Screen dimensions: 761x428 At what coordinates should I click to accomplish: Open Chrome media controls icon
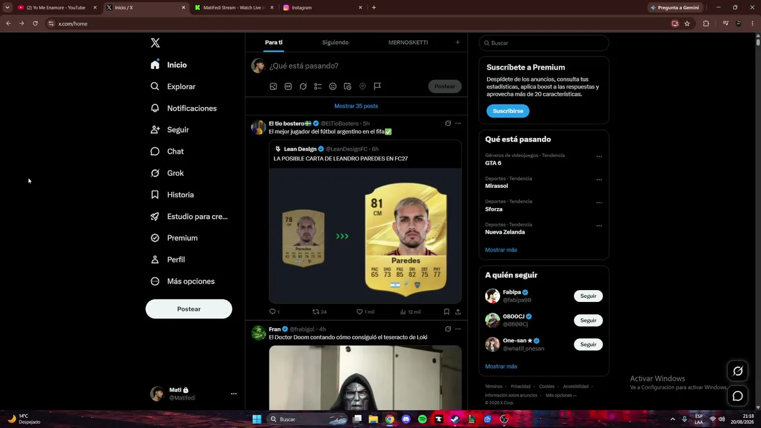pos(725,24)
